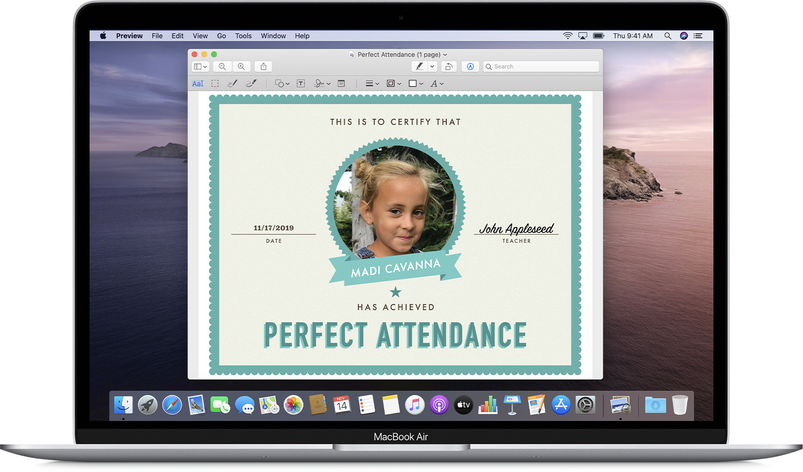
Task: Open the Edit menu
Action: pos(178,36)
